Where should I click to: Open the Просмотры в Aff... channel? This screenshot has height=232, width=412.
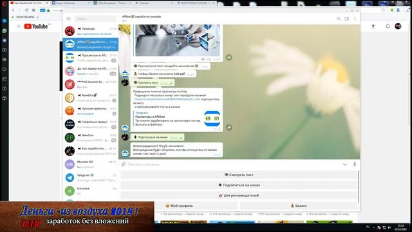coord(90,58)
